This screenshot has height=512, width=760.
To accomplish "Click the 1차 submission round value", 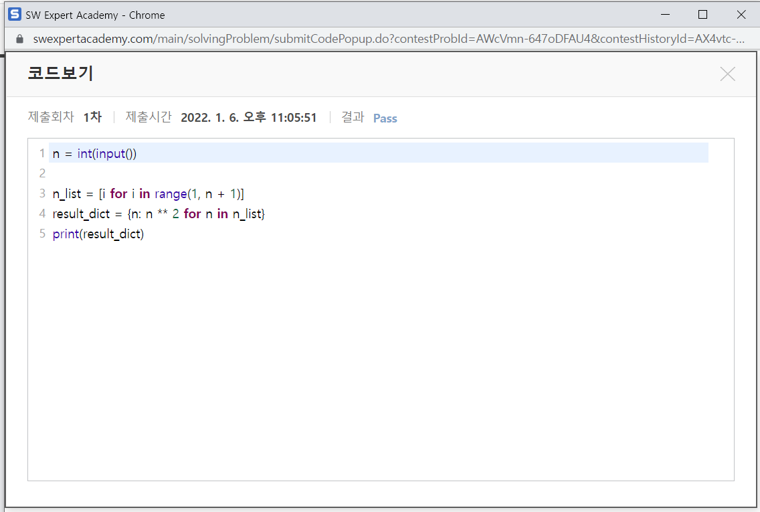I will 92,117.
